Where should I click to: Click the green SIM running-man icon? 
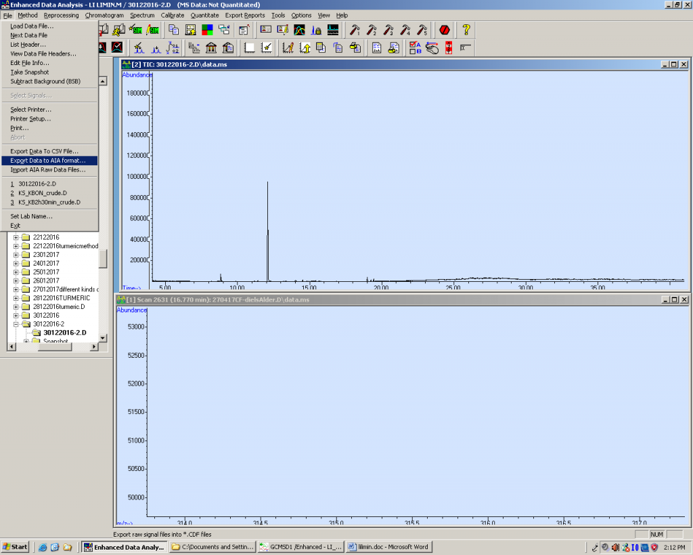[136, 30]
